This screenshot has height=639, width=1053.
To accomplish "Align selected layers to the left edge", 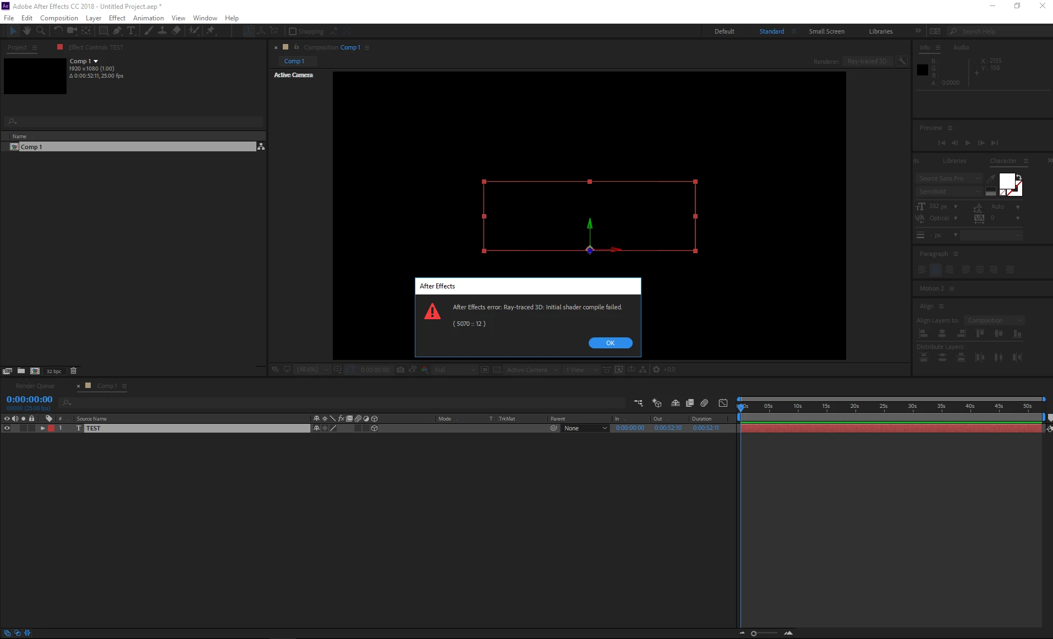I will pyautogui.click(x=924, y=334).
